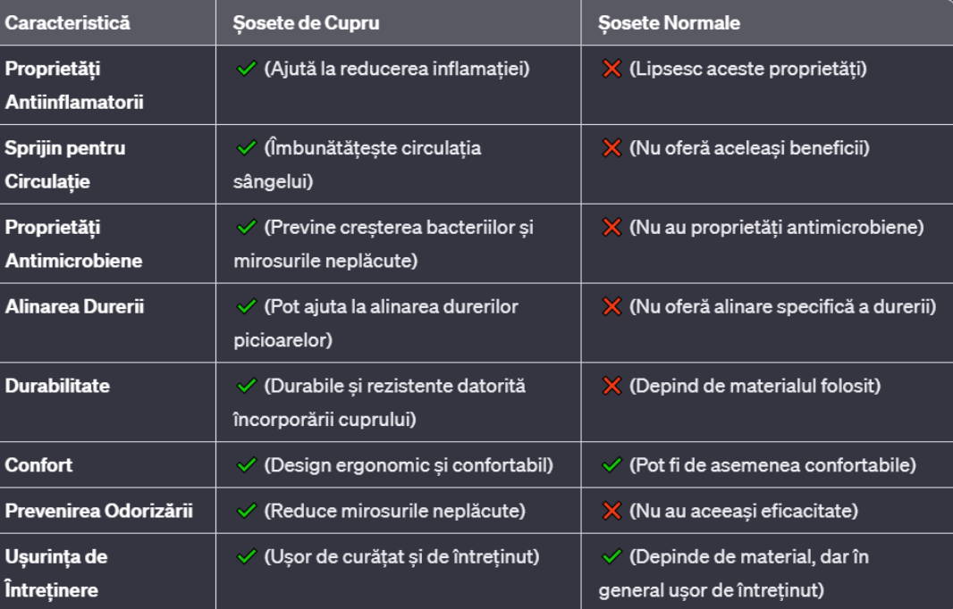Click the red X near "Nu au aceeași eficacitate"
Screen dimensions: 953x609
coord(612,512)
